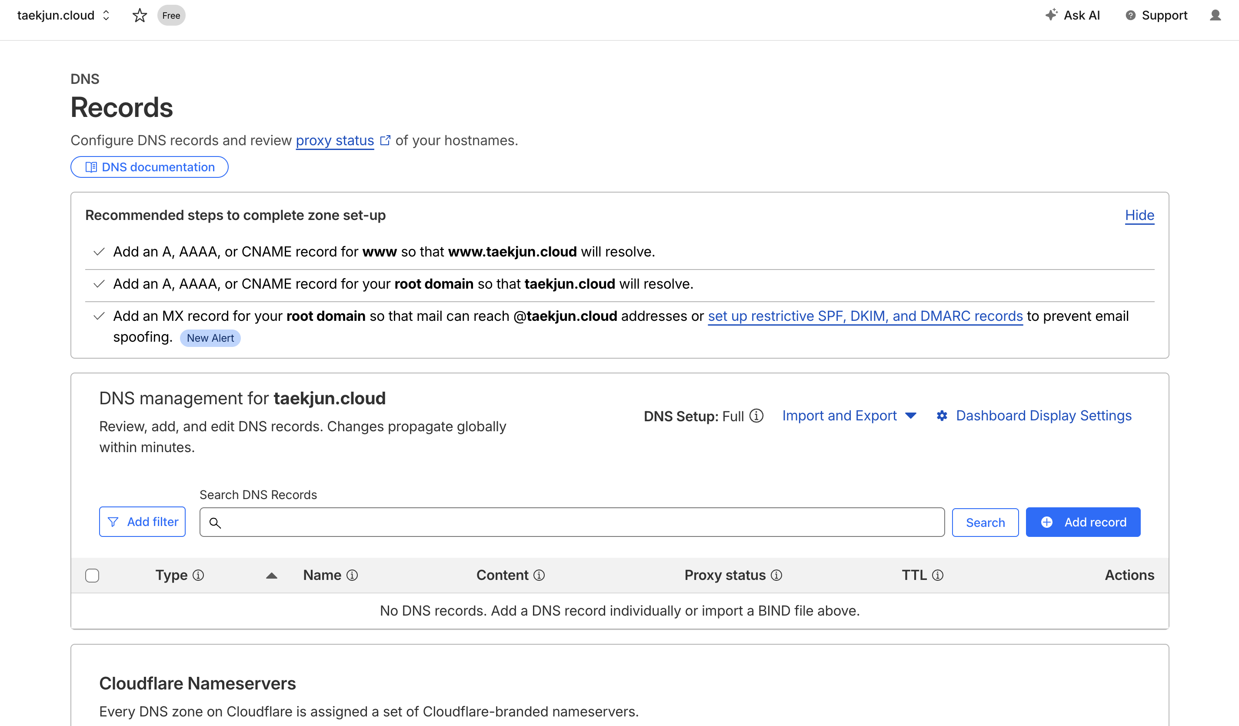The height and width of the screenshot is (726, 1239).
Task: Click the Dashboard Display Settings gear icon
Action: 942,416
